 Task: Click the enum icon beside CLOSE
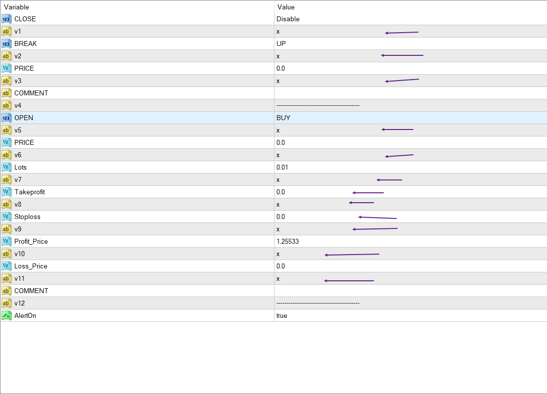click(6, 19)
